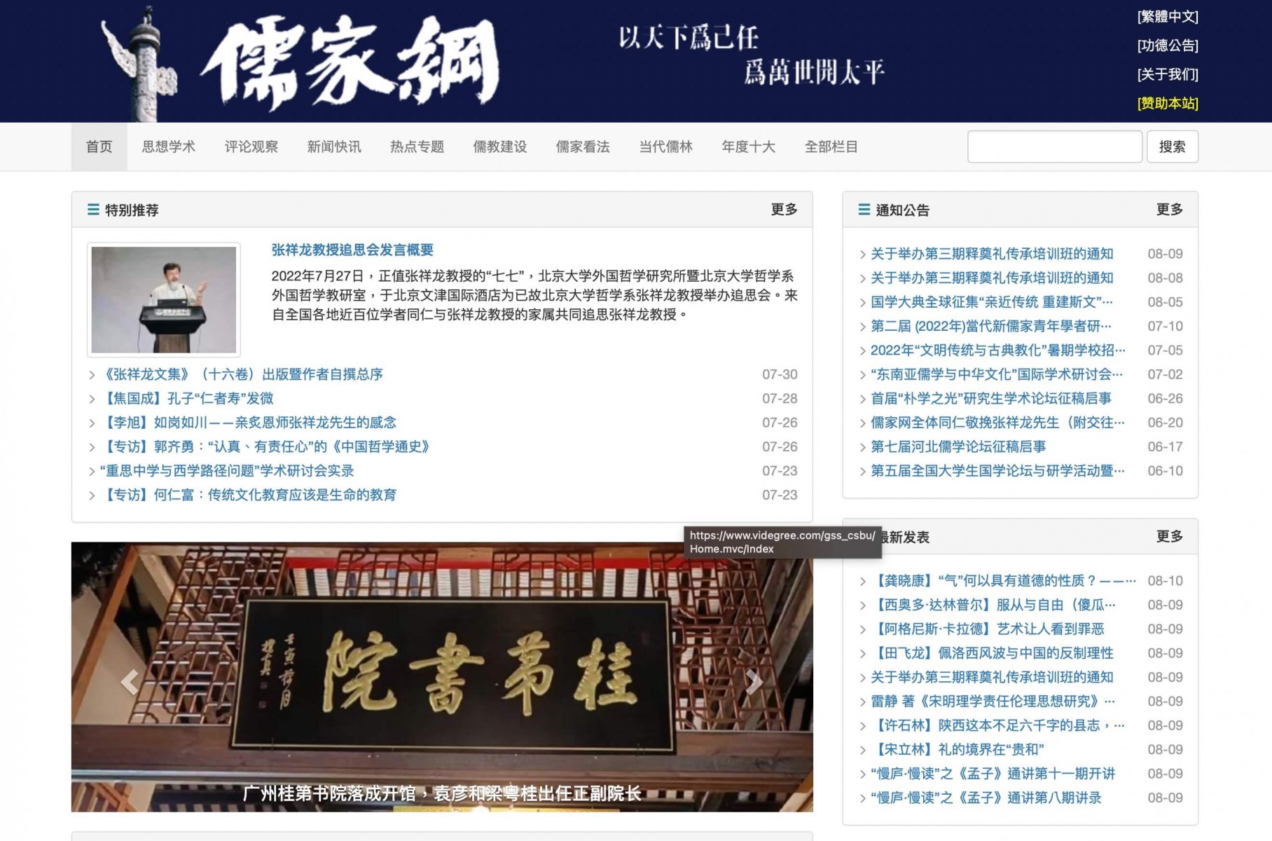Click list icon beside 特别推荐 heading
The height and width of the screenshot is (841, 1272).
pos(93,210)
